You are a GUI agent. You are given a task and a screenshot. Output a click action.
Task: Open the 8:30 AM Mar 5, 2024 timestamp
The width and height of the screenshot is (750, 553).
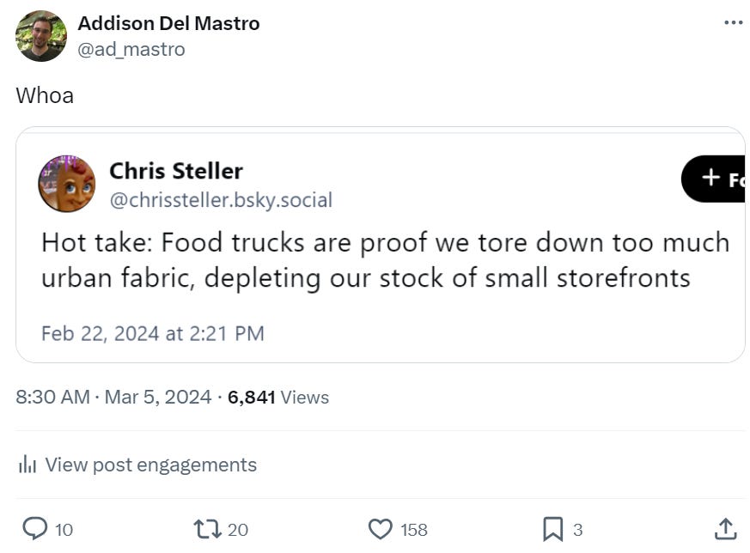113,398
